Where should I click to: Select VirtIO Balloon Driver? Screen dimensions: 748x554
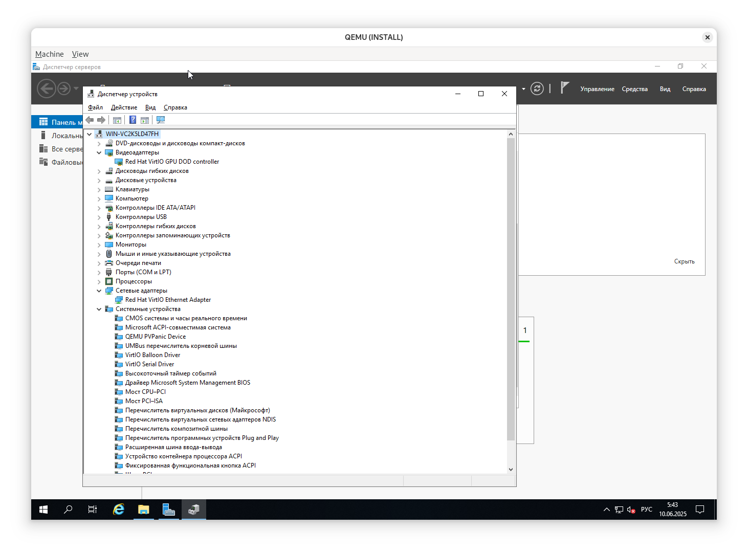click(152, 355)
